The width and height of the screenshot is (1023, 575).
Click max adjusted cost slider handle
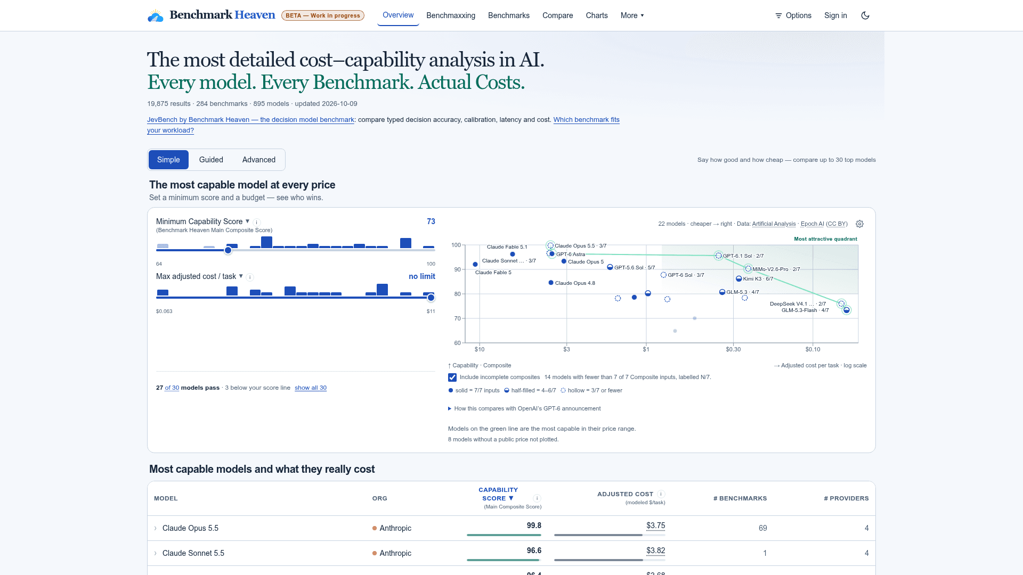point(431,298)
